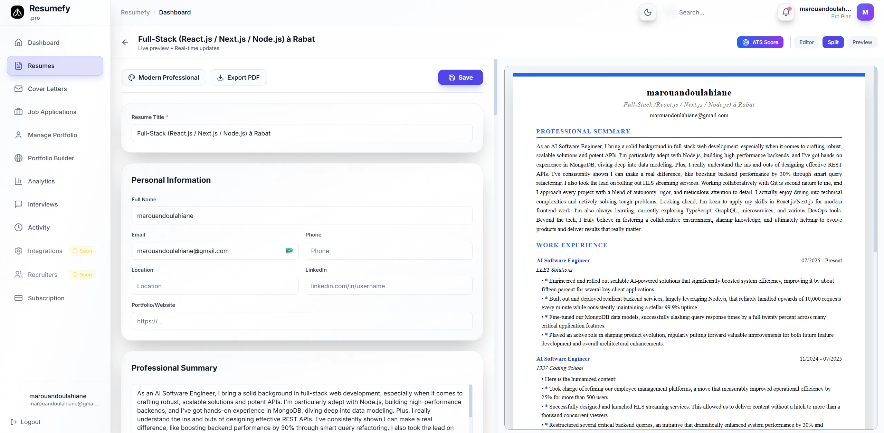This screenshot has height=433, width=884.
Task: Log out of the account
Action: [26, 422]
